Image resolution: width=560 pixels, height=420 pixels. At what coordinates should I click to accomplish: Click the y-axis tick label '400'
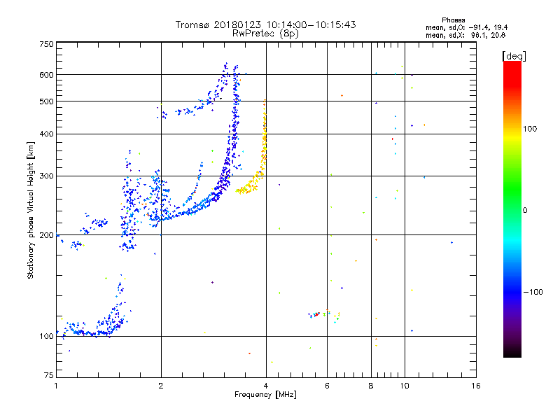(x=46, y=134)
